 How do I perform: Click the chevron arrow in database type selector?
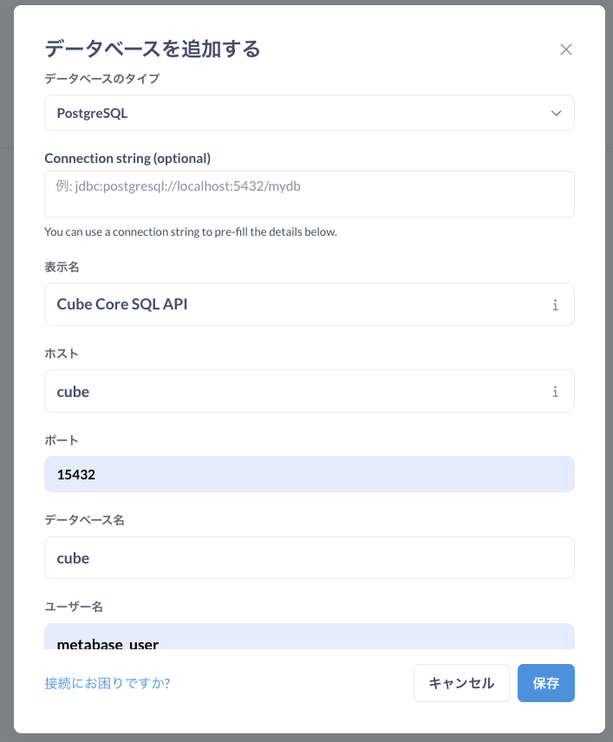click(x=556, y=114)
